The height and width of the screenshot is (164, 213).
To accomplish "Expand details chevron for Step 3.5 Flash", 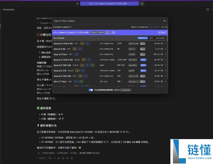I will tap(165, 54).
